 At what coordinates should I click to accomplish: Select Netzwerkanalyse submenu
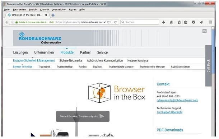pyautogui.click(x=138, y=61)
